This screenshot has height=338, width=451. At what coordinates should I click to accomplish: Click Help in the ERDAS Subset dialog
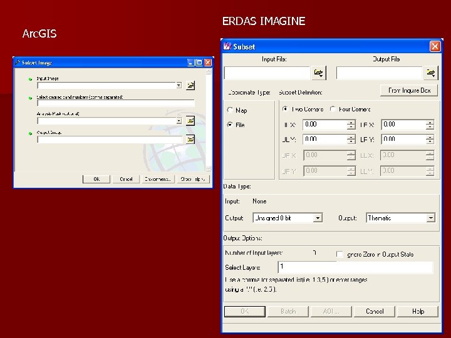pyautogui.click(x=418, y=312)
